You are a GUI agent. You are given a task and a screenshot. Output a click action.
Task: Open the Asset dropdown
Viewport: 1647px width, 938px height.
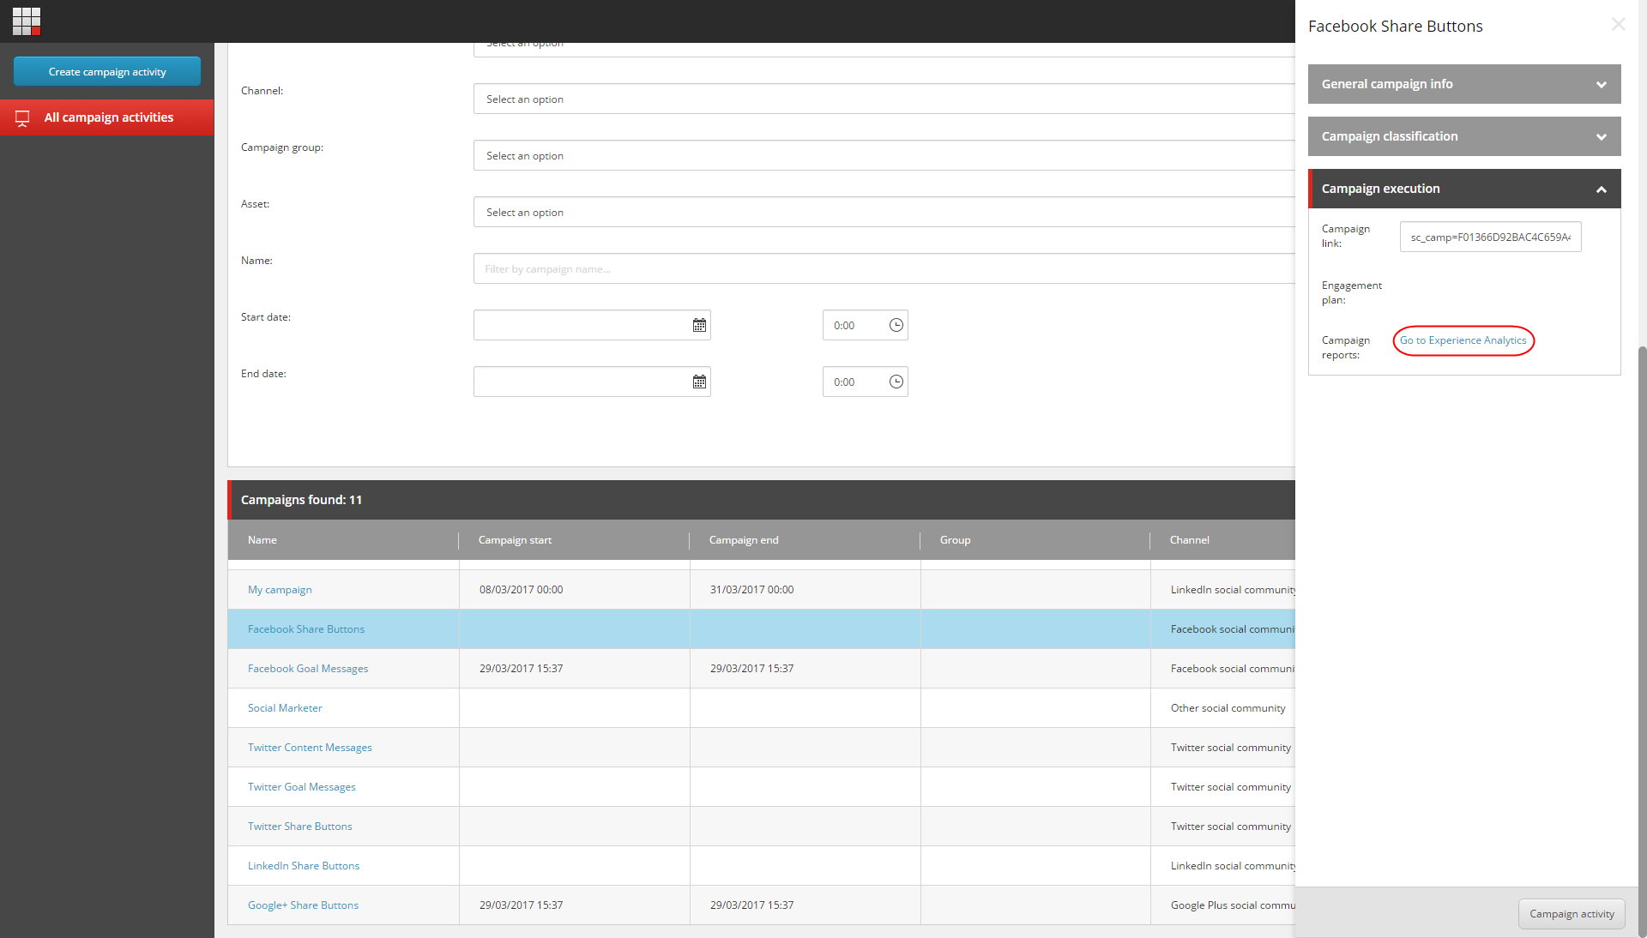(x=884, y=213)
